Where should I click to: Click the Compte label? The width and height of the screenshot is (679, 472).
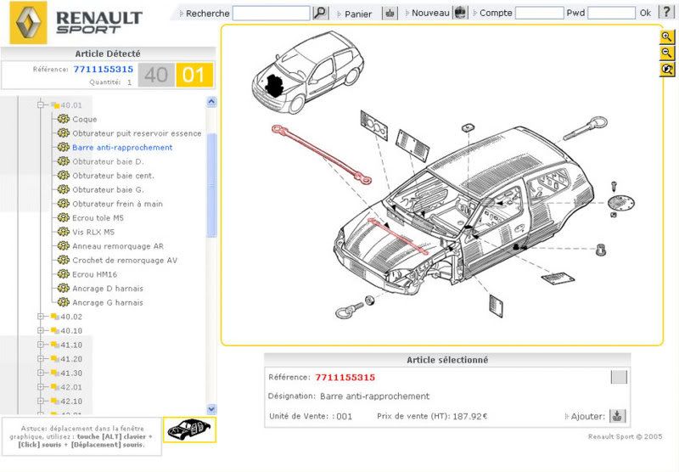click(496, 13)
